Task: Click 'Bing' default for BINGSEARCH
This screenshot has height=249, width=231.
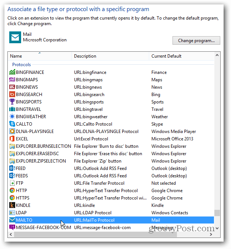Action: (156, 95)
